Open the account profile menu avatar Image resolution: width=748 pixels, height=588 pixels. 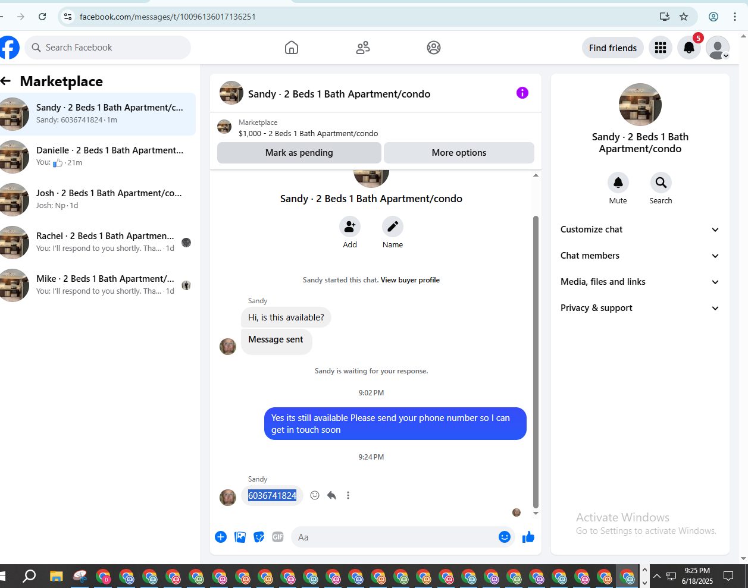click(718, 48)
